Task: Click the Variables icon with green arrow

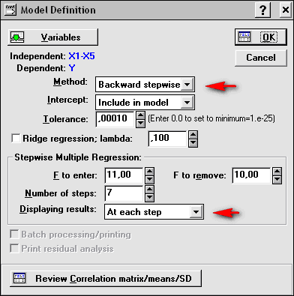Action: (17, 37)
